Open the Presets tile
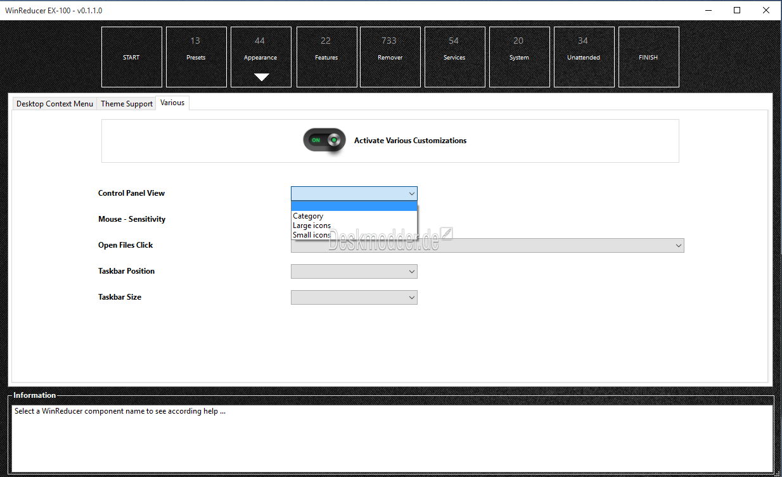The image size is (782, 477). (x=196, y=57)
